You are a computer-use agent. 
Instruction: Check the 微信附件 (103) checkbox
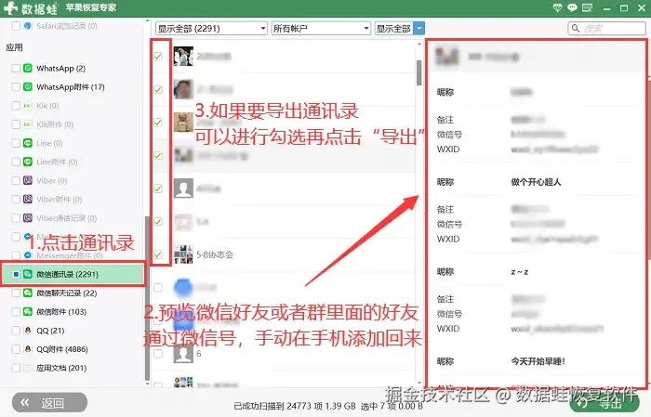(x=16, y=311)
